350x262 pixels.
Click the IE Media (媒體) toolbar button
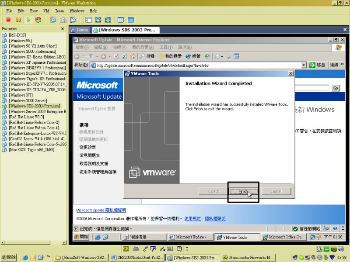(x=193, y=56)
